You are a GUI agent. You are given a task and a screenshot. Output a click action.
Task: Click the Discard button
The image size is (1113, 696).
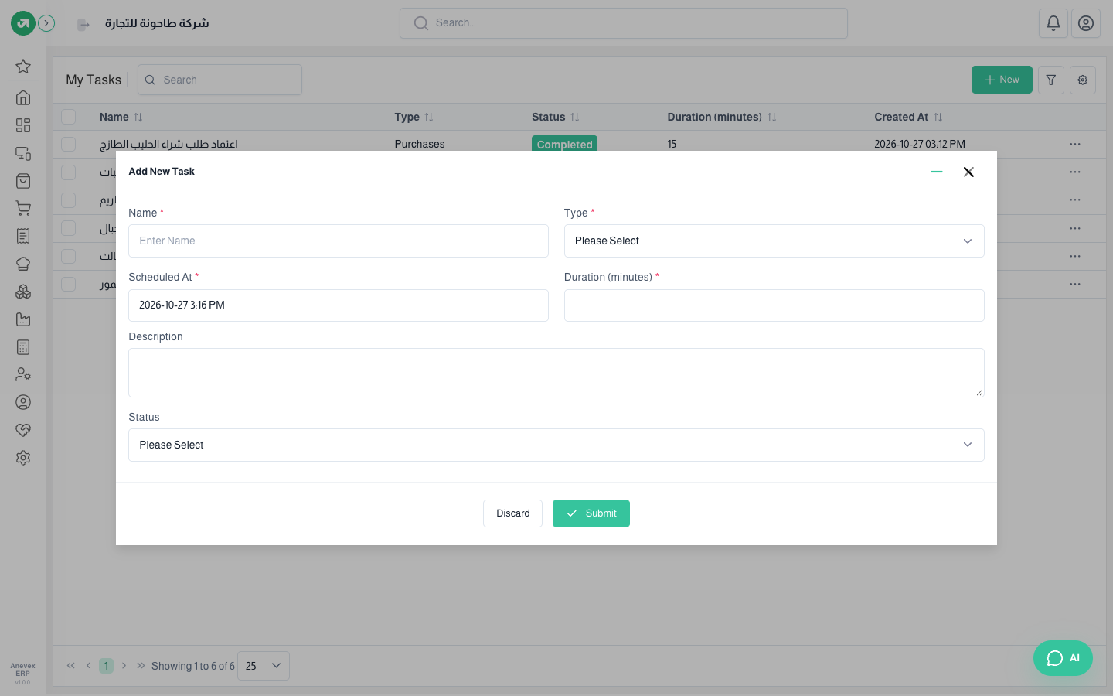click(512, 513)
